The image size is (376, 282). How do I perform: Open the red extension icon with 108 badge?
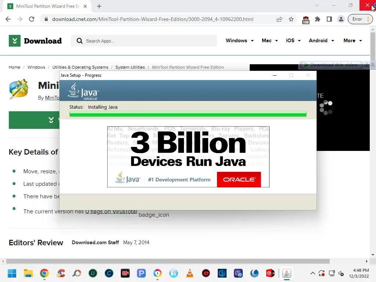[x=306, y=20]
